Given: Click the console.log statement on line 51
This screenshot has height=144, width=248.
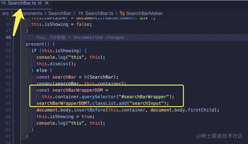Looking at the screenshot, I should point(71,57).
